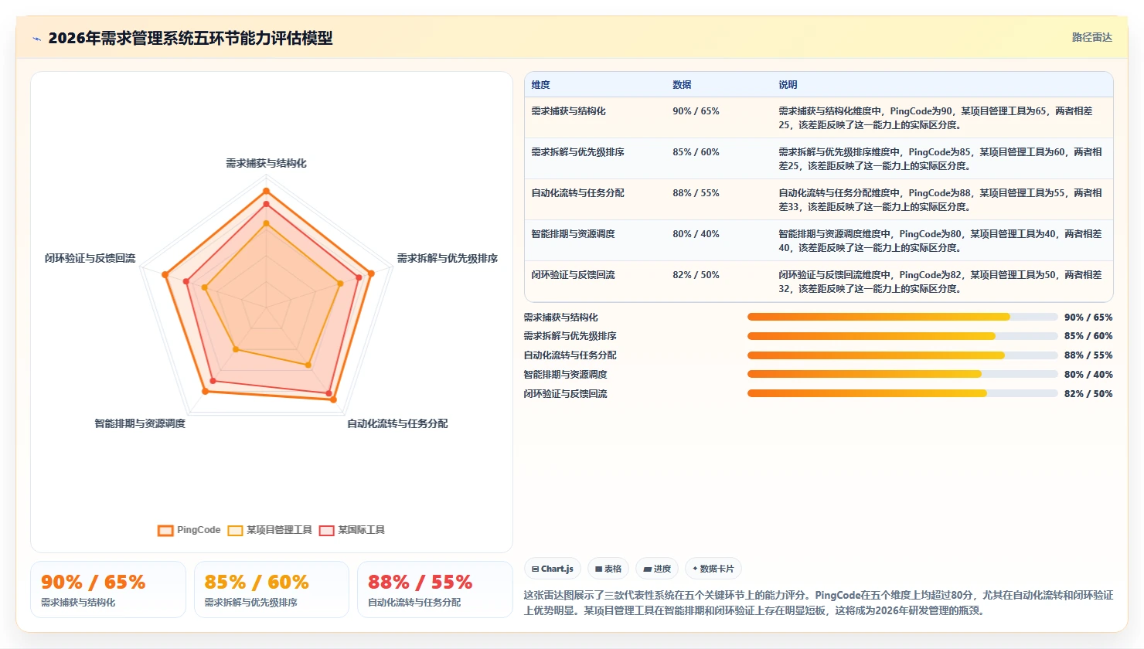Click the radar axis label 智能排期与资源调度
1144x649 pixels.
(x=140, y=423)
